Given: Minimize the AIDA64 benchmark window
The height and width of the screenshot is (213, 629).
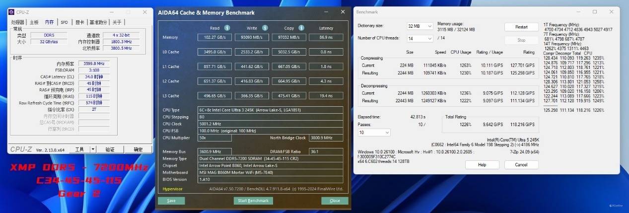Looking at the screenshot, I should click(326, 12).
